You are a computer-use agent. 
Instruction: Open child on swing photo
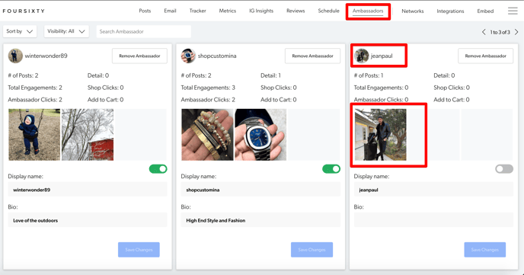pyautogui.click(x=34, y=135)
